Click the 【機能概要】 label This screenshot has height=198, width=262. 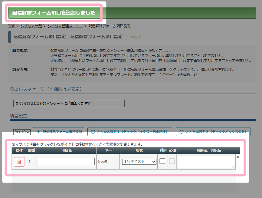click(20, 51)
